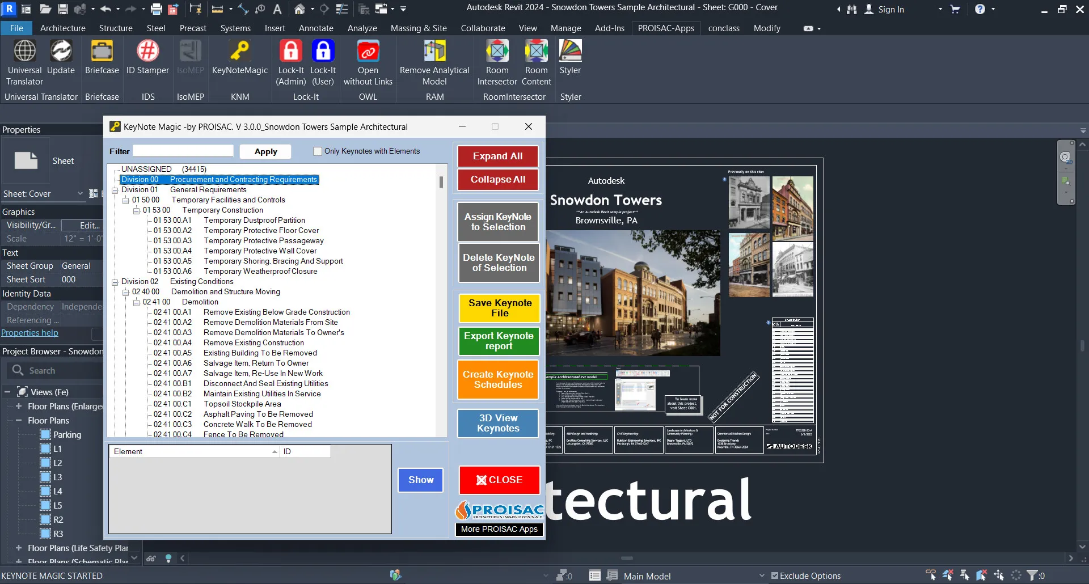The image size is (1089, 584).
Task: Launch Room Content tool
Action: pyautogui.click(x=537, y=62)
